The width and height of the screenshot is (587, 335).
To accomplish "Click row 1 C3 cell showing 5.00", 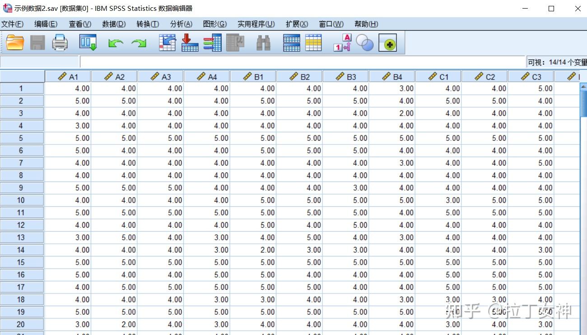I will coord(531,88).
